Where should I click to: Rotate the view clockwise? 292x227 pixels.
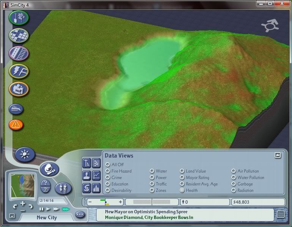(31, 206)
